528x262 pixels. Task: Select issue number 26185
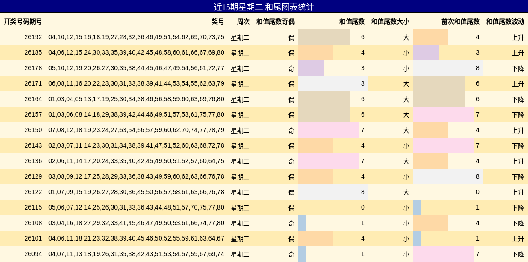[33, 52]
